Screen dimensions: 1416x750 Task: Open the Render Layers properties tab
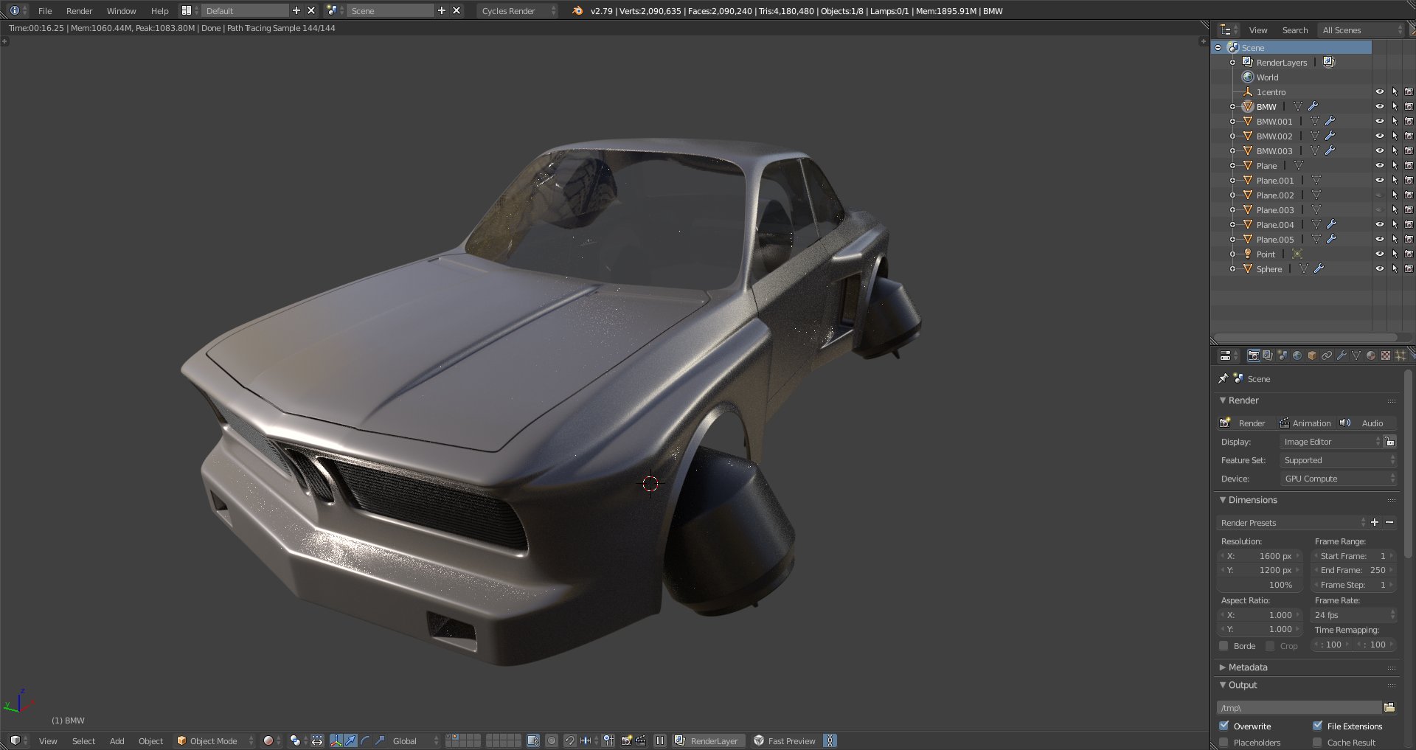tap(1268, 355)
